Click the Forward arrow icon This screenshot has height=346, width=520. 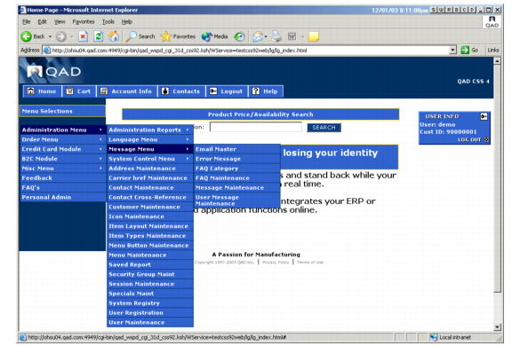pyautogui.click(x=60, y=36)
